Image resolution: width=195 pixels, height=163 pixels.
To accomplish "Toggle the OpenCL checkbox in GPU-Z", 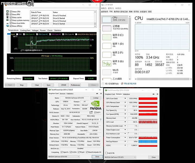I will [x=61, y=152].
